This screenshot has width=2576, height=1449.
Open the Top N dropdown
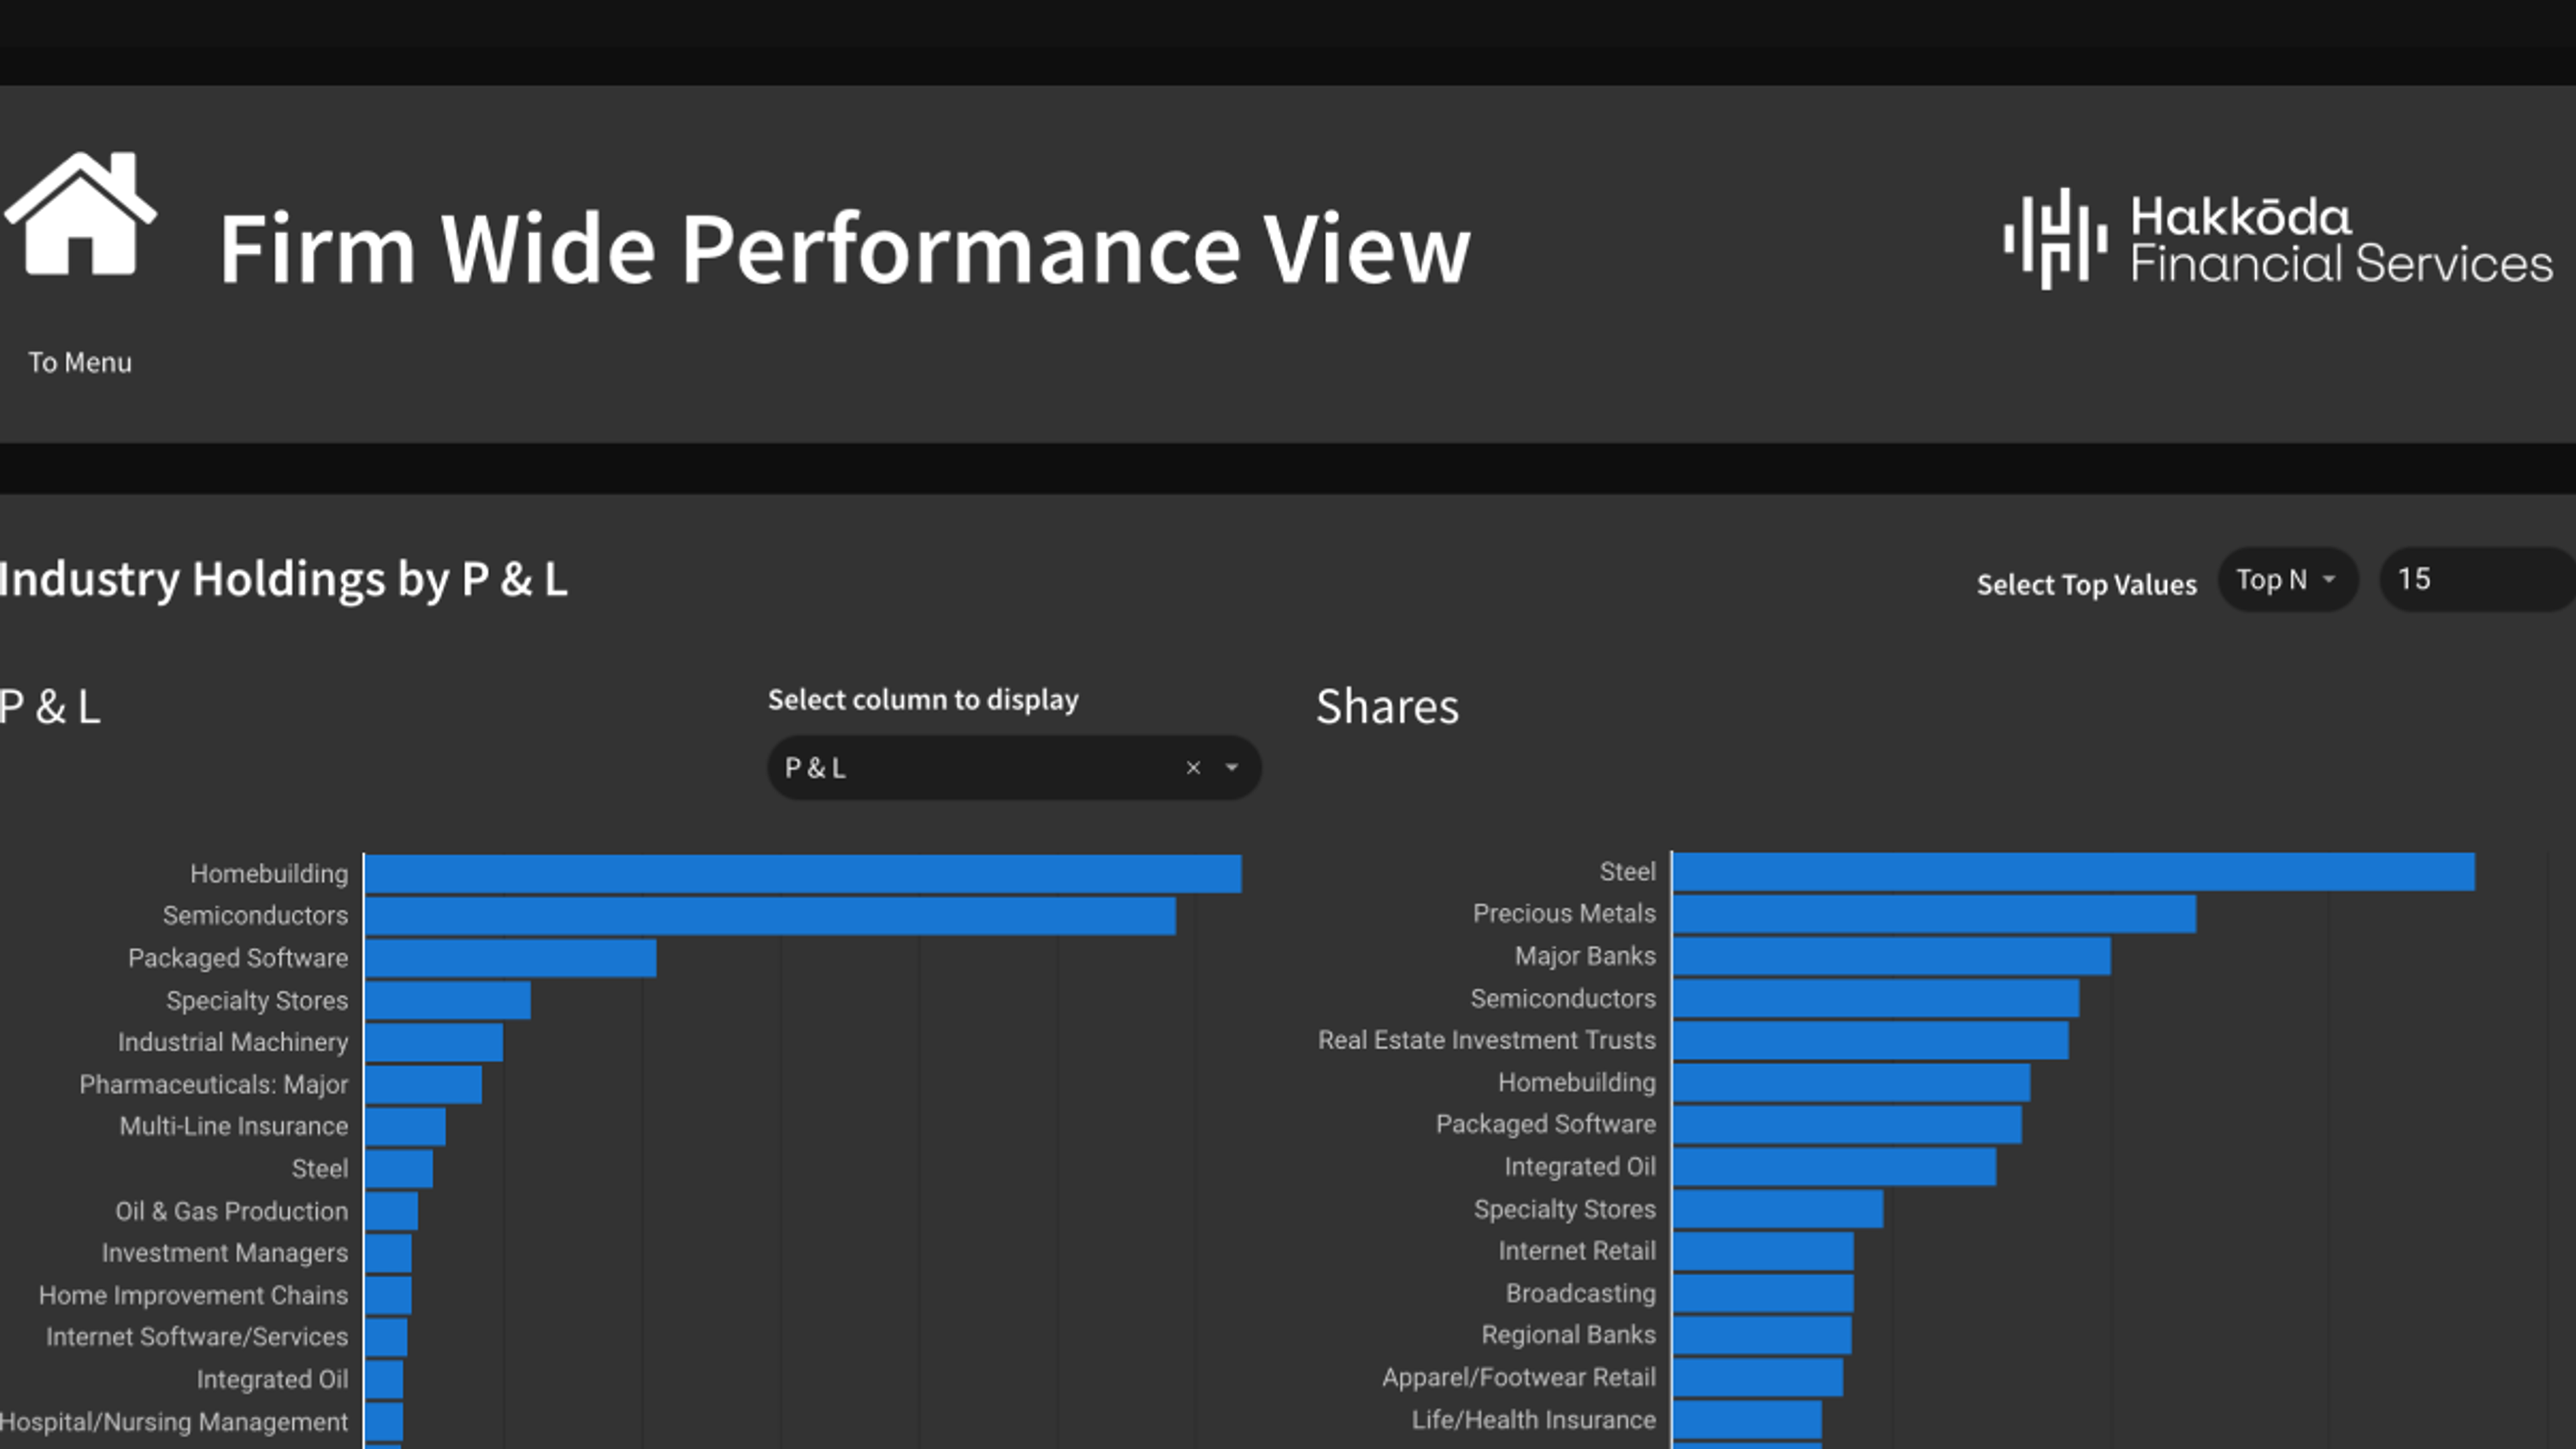pos(2288,579)
